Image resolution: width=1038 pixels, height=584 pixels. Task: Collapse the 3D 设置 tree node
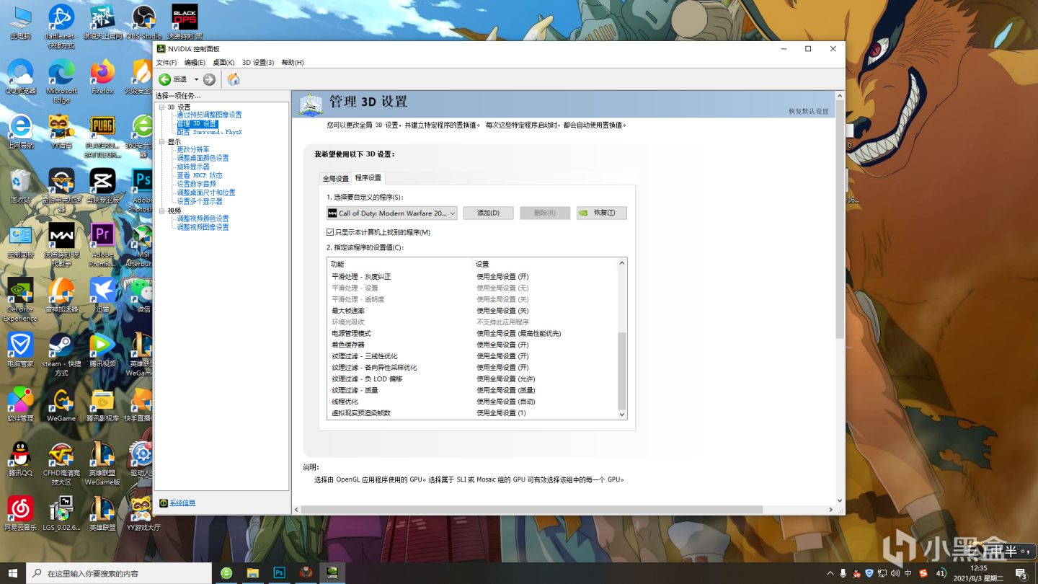coord(162,107)
